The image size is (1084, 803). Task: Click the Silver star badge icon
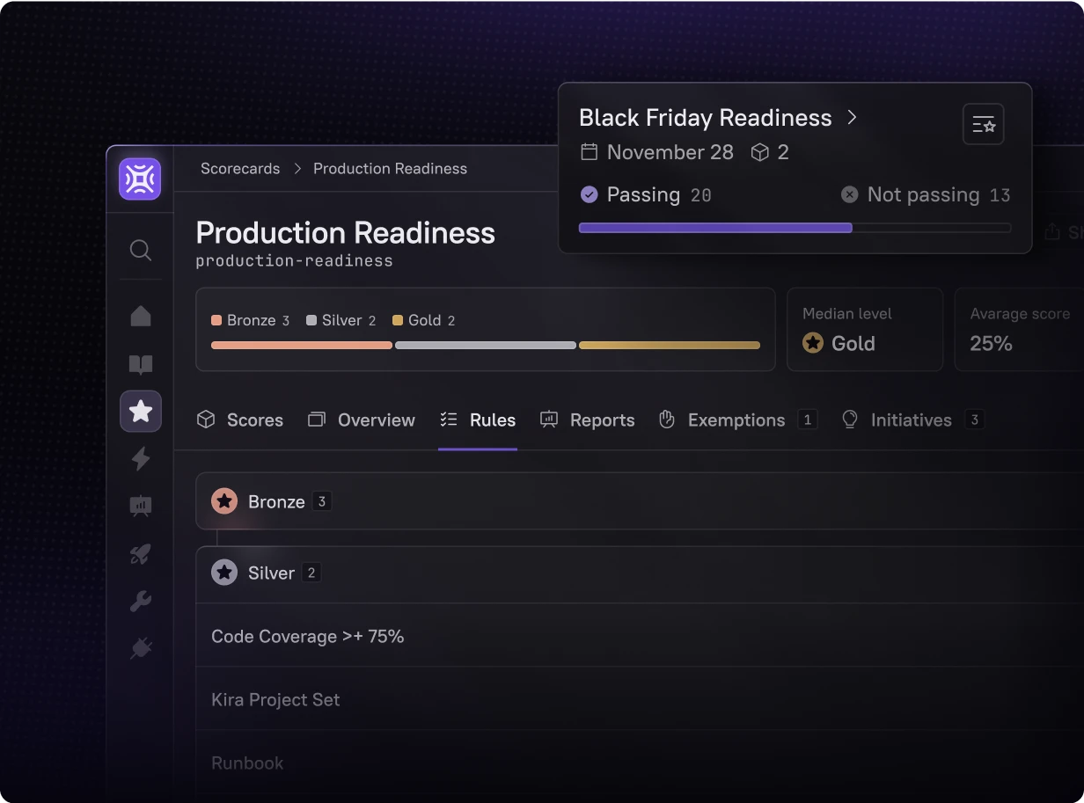point(224,573)
